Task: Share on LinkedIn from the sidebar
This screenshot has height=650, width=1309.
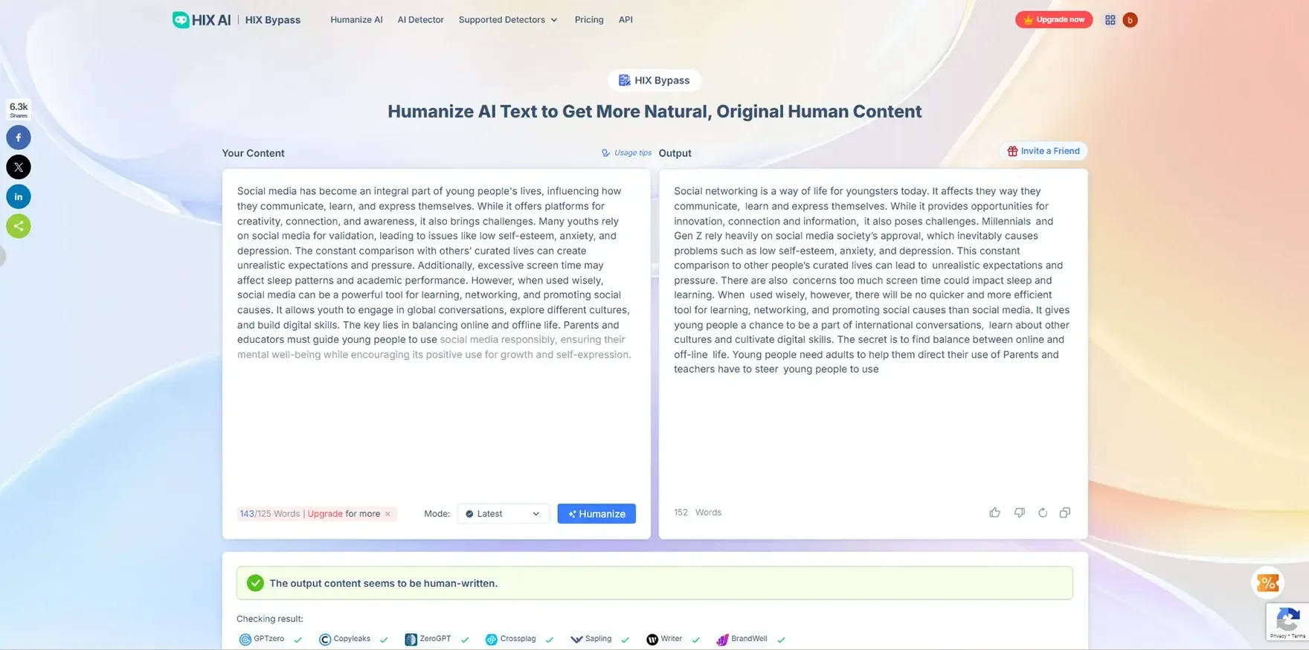Action: click(x=19, y=196)
